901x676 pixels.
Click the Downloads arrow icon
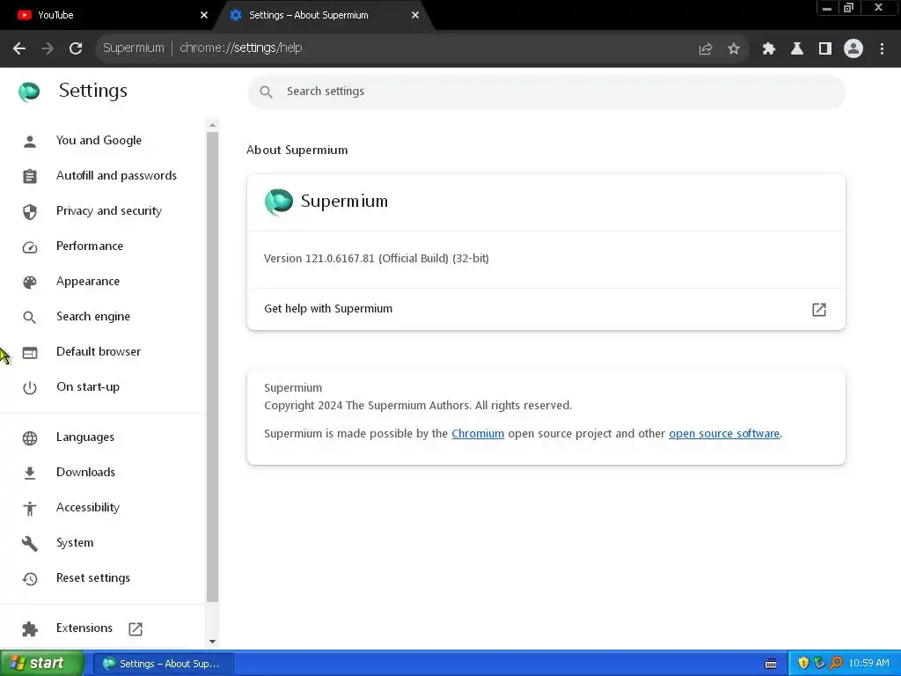coord(30,473)
